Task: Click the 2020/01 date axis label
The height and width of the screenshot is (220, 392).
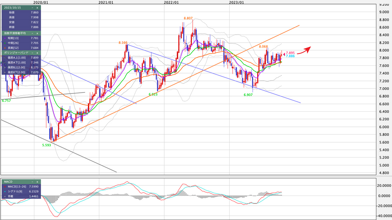Action: point(41,2)
